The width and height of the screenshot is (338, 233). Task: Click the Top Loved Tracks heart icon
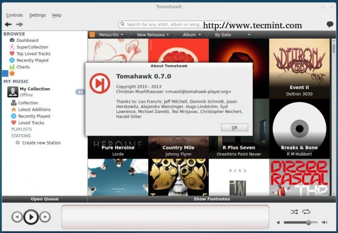click(x=12, y=53)
